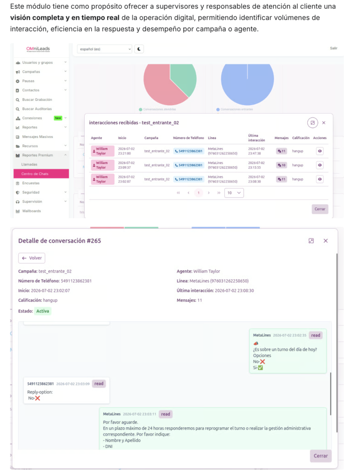Jump to first page double arrow
This screenshot has height=474, width=347.
[x=178, y=193]
